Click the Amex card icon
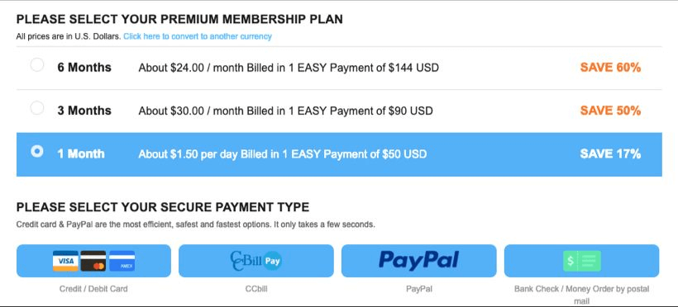This screenshot has width=678, height=307. point(122,261)
